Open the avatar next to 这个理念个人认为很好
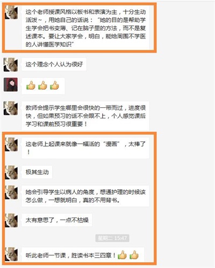 click(11, 65)
